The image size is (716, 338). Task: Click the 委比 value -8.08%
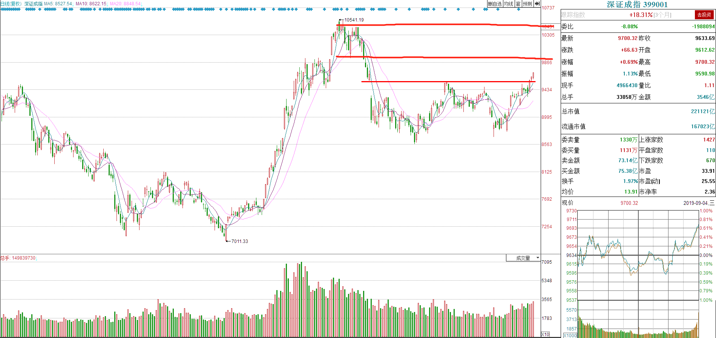629,26
